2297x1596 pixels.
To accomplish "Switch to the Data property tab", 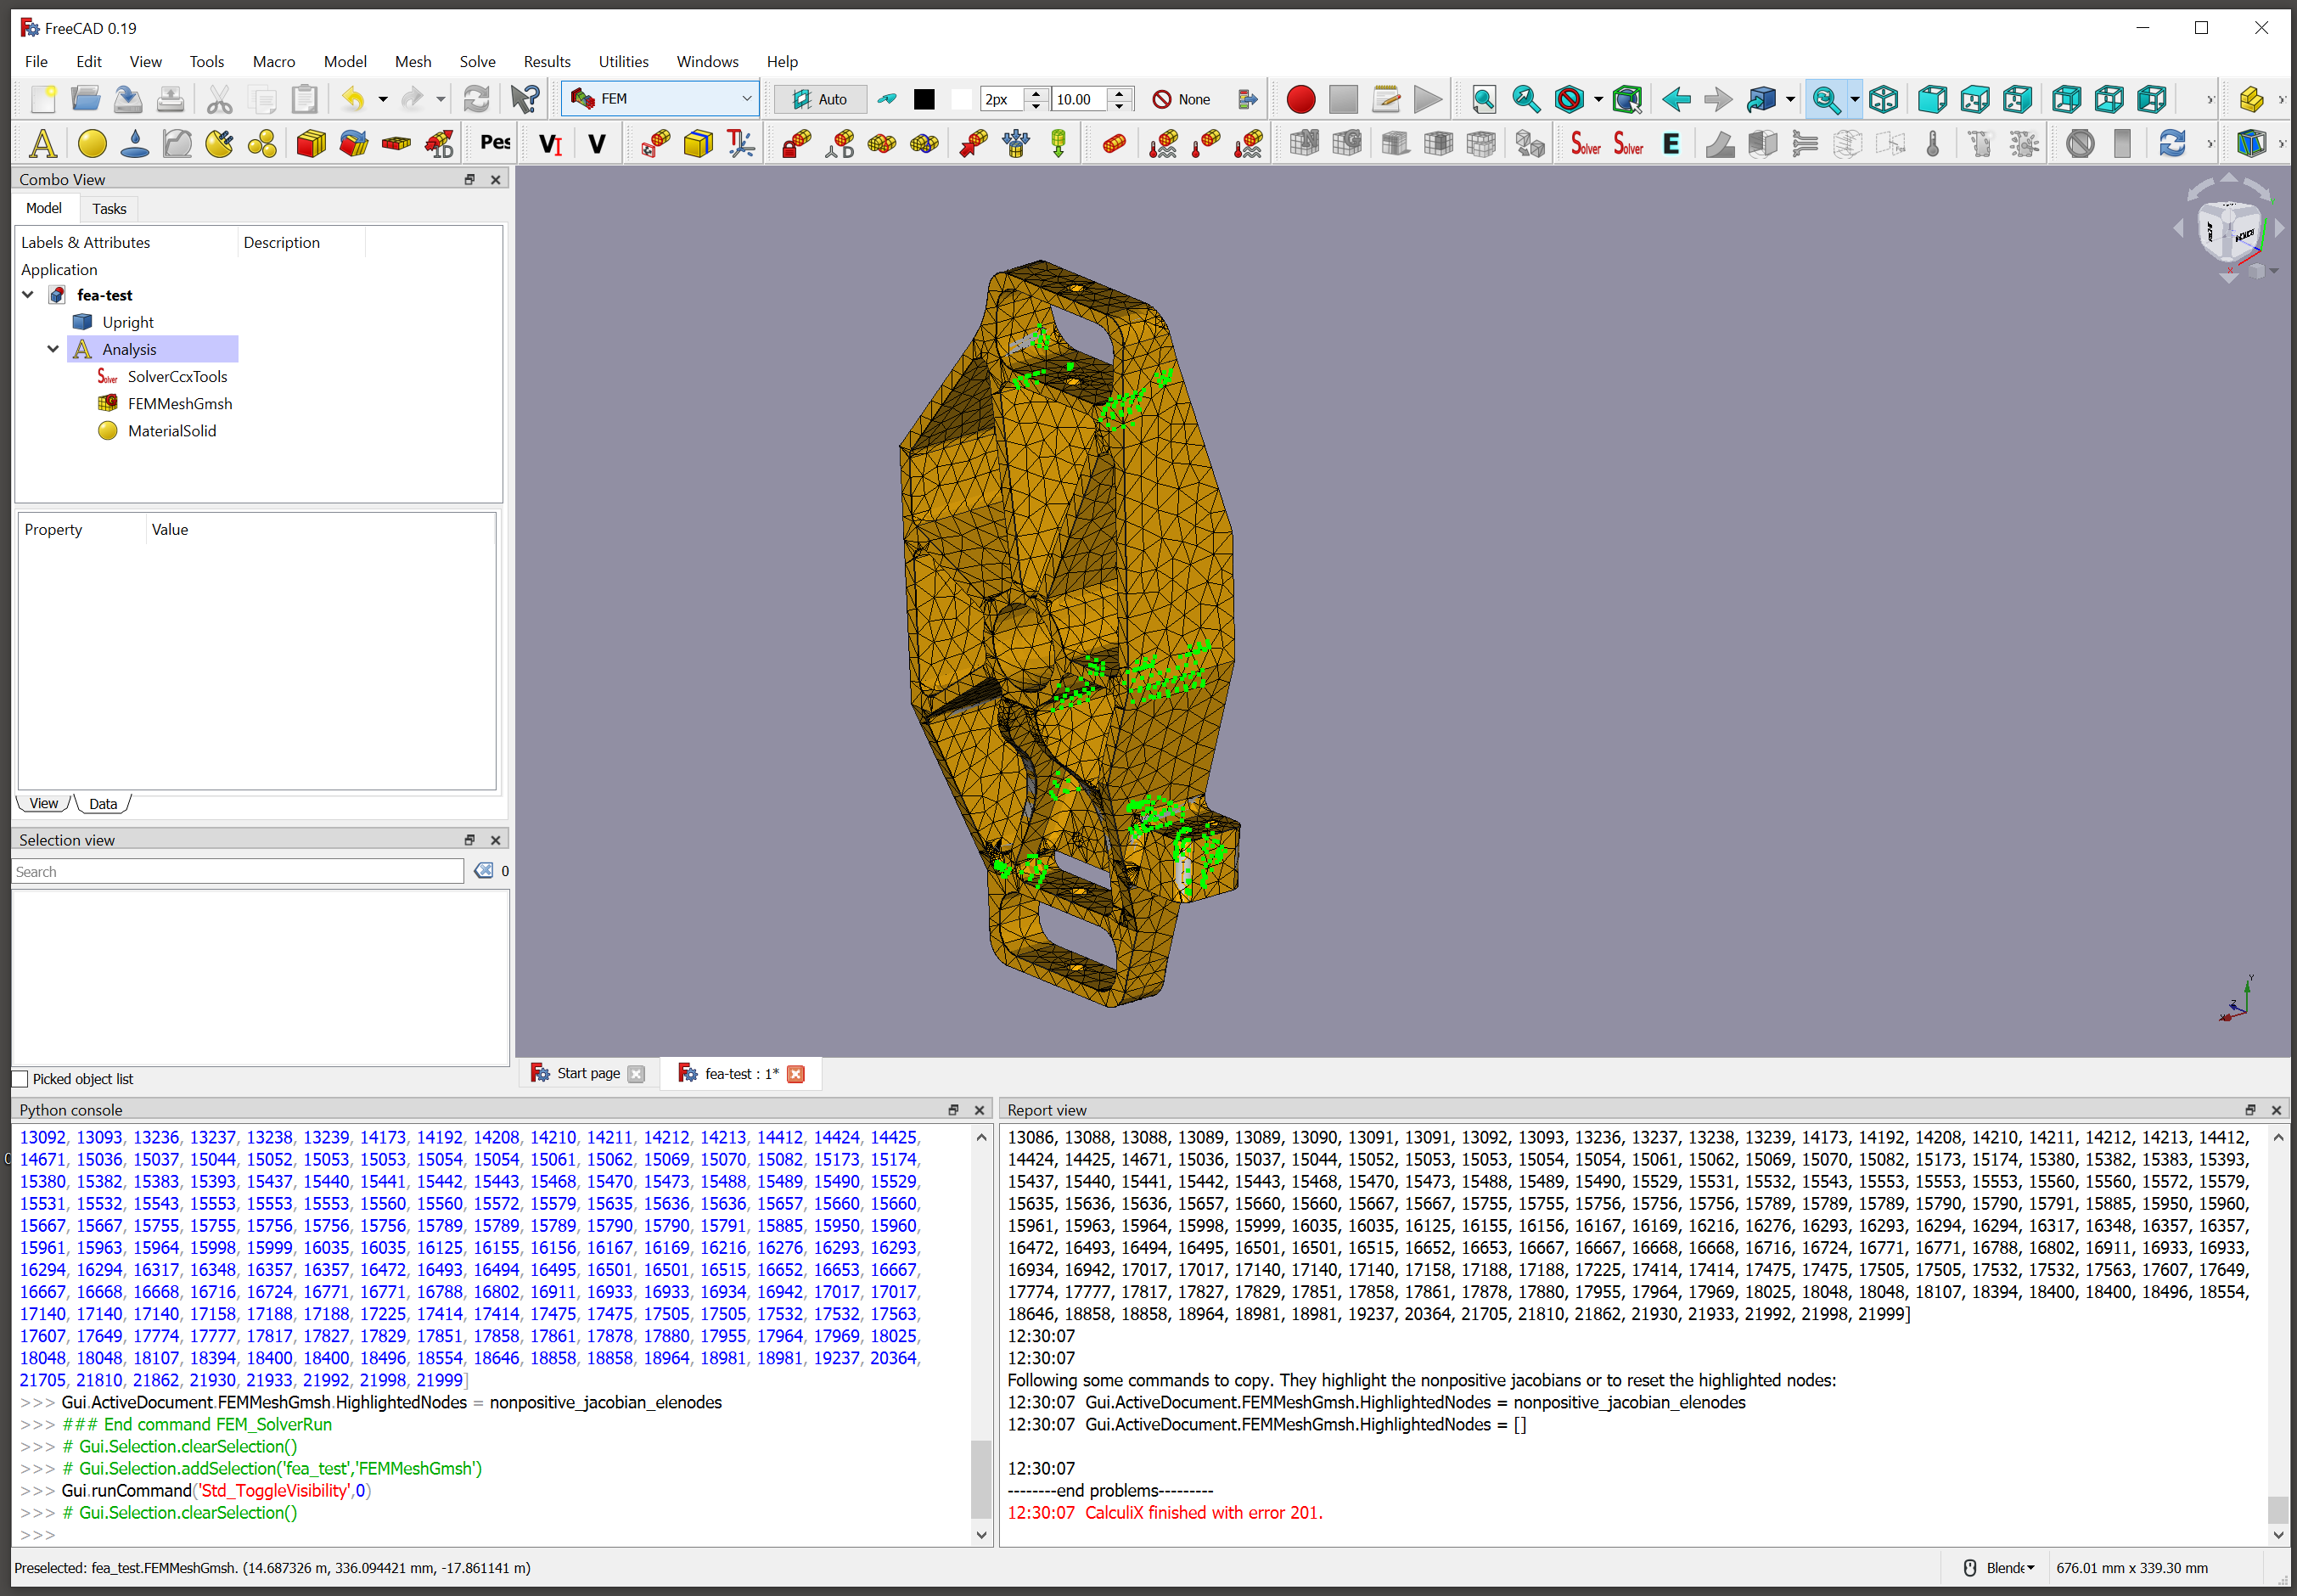I will pos(103,804).
